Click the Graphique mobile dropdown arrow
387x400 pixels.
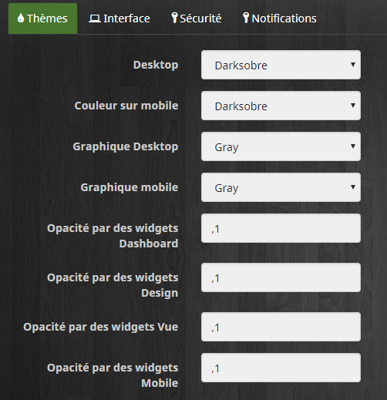(353, 187)
